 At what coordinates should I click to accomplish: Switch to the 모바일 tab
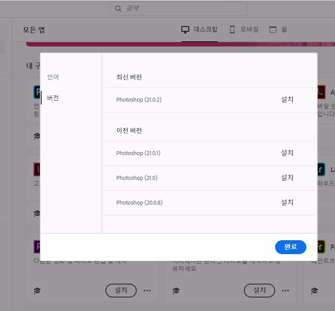250,30
